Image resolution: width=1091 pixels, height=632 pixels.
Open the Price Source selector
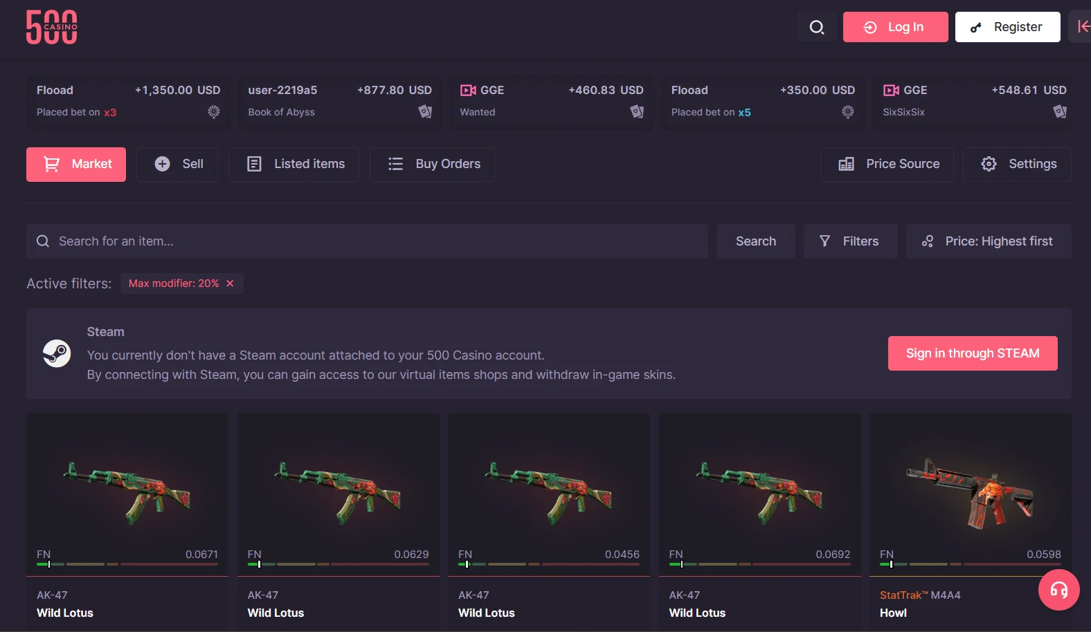887,165
